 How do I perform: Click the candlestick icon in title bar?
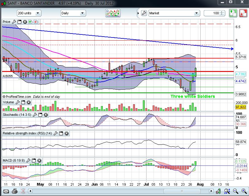(x=4, y=3)
